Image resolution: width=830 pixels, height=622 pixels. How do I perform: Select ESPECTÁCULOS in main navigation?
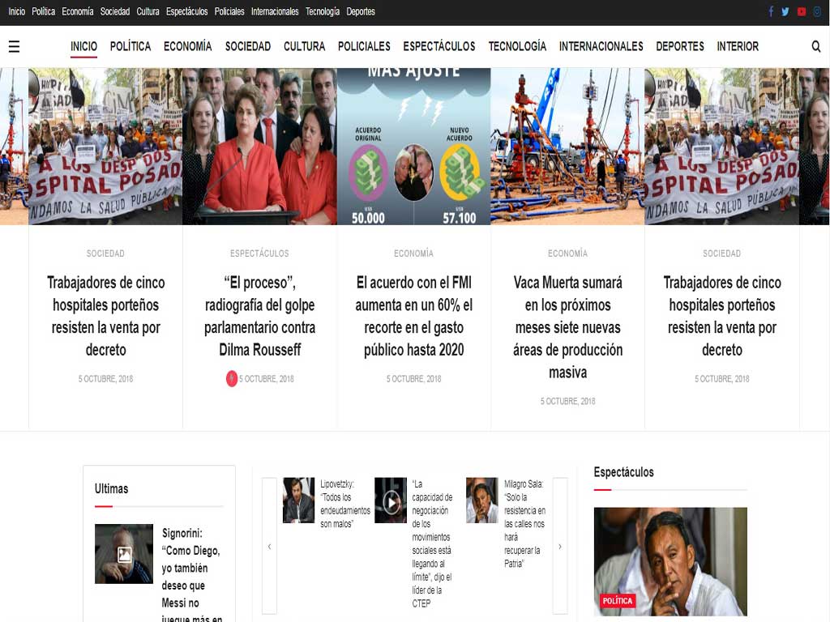pyautogui.click(x=439, y=46)
